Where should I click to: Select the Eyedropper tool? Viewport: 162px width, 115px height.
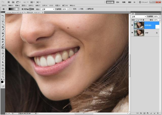3,30
